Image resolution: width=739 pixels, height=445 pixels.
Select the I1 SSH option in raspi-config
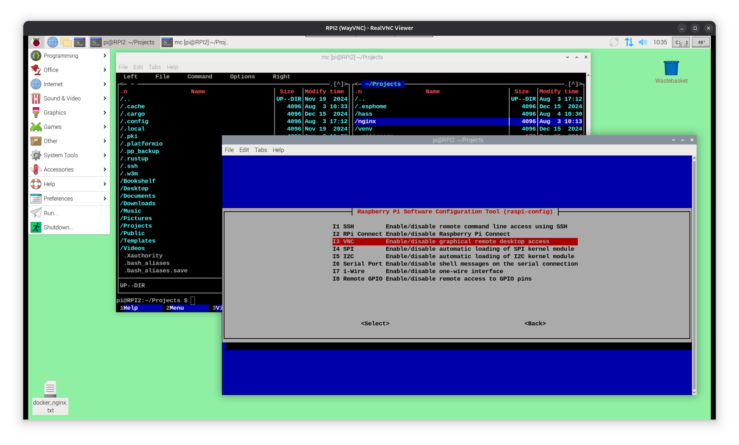click(455, 227)
